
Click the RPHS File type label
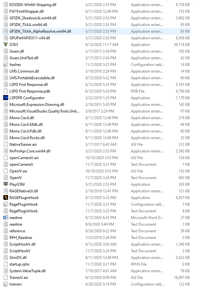coord(139,264)
